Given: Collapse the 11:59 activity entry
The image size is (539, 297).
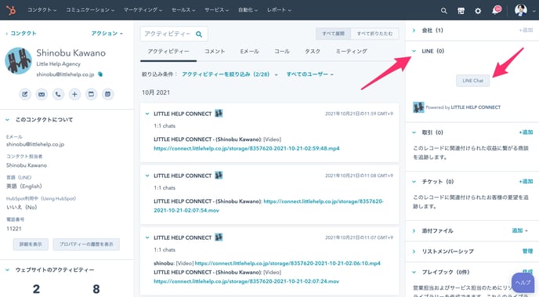Looking at the screenshot, I should point(147,114).
